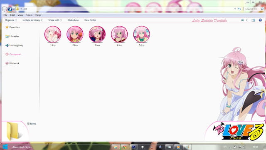Screen dimensions: 266x150
Task: Select the 3.ico icon file
Action: pos(97,36)
